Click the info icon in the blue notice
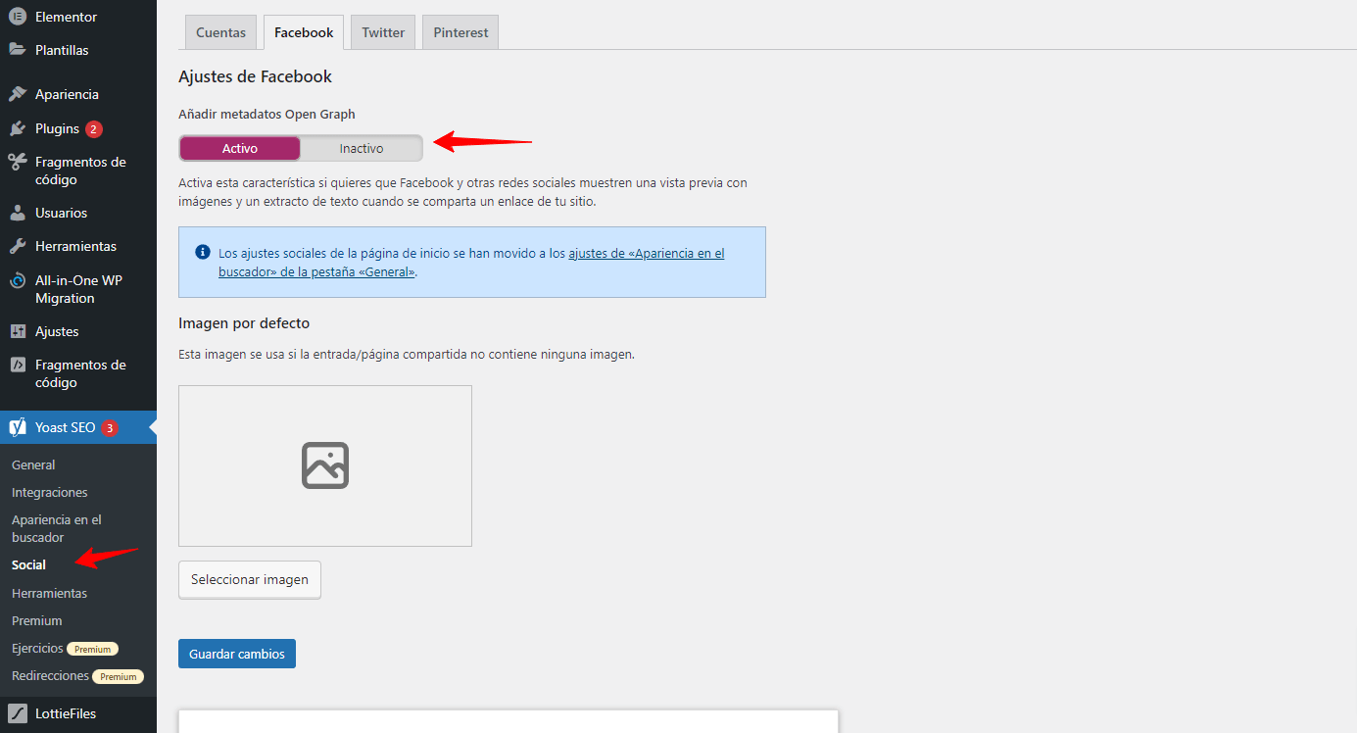 [x=203, y=252]
